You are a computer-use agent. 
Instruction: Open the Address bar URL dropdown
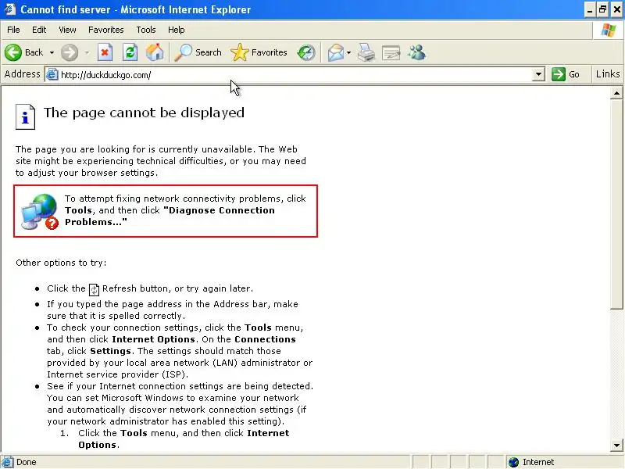tap(538, 74)
